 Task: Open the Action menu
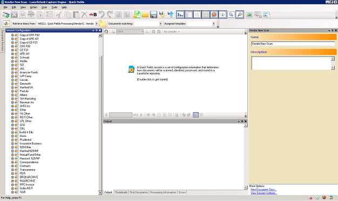point(33,7)
